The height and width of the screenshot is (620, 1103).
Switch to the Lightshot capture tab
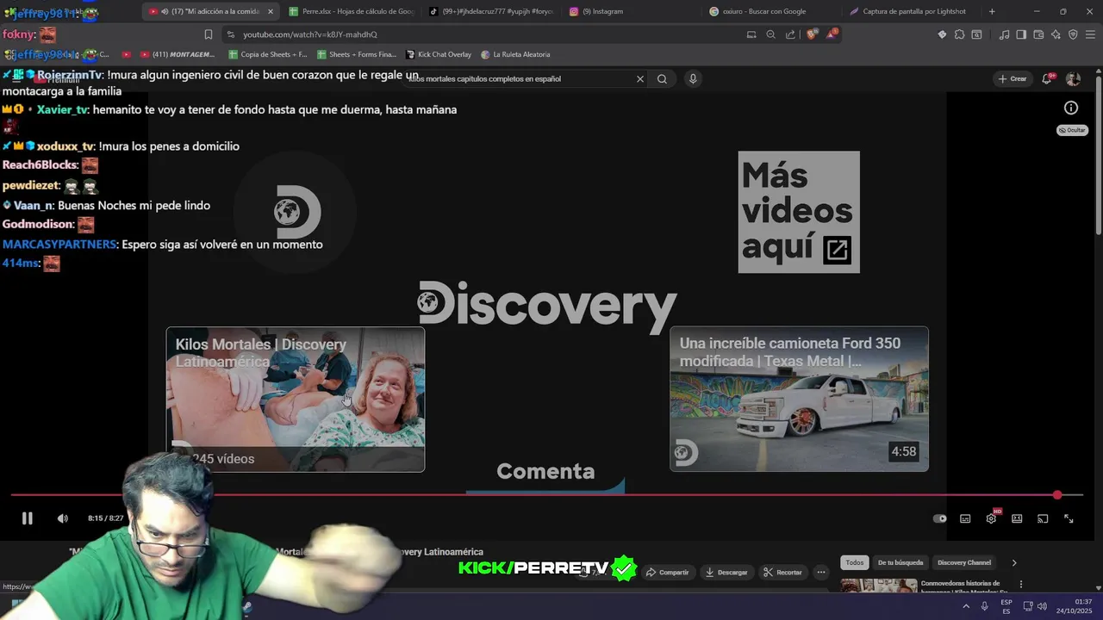click(911, 11)
